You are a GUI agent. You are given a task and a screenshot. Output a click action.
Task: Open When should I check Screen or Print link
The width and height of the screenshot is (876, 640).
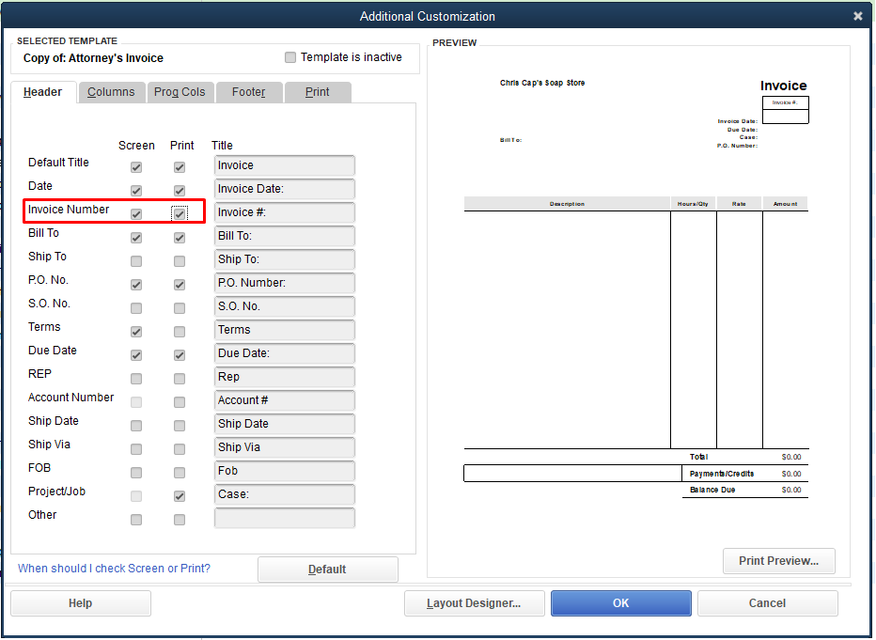point(114,568)
